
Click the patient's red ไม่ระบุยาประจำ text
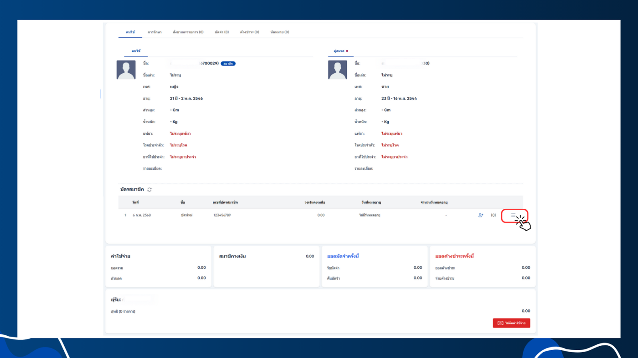pos(183,157)
